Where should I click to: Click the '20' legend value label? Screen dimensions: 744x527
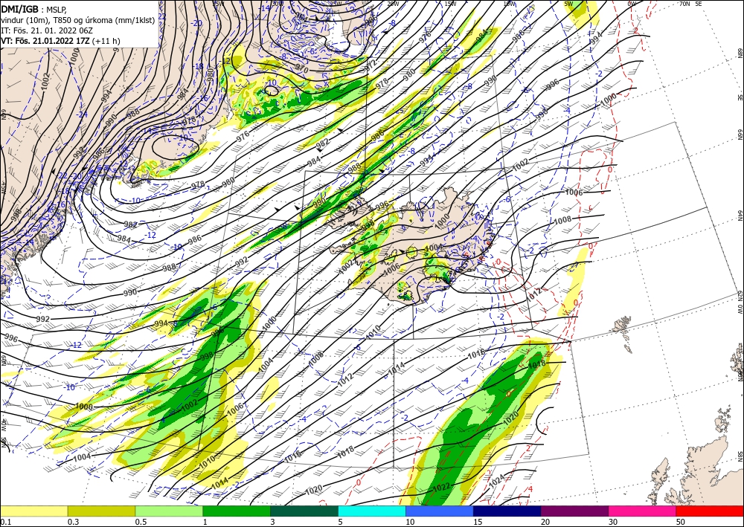point(545,522)
